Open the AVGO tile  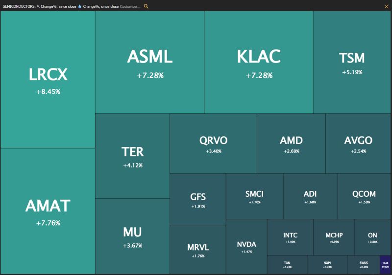click(358, 144)
